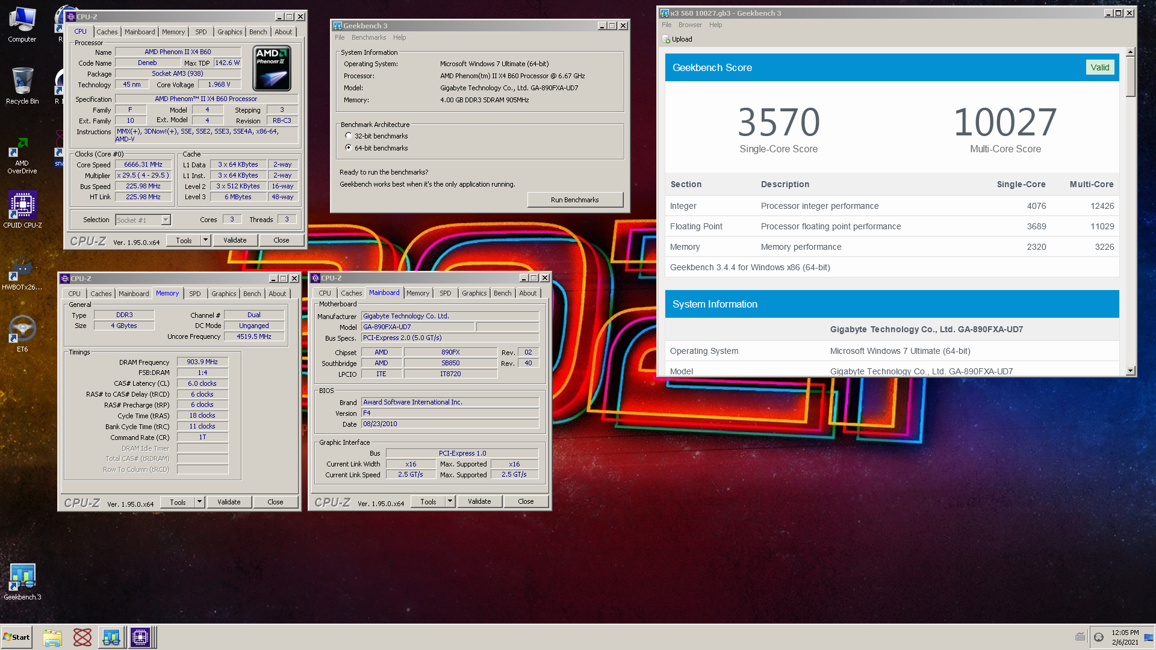Show desktop via tray edge icon

(1149, 637)
